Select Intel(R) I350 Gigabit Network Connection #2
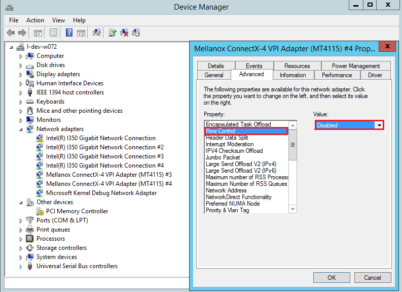 click(104, 147)
